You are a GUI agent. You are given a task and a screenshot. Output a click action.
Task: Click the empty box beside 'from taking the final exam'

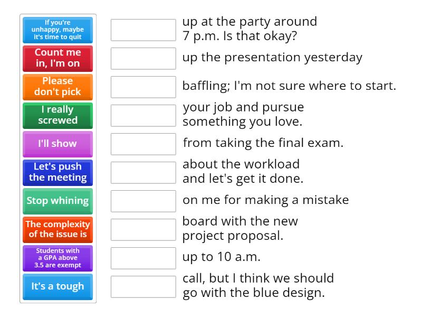coord(143,144)
